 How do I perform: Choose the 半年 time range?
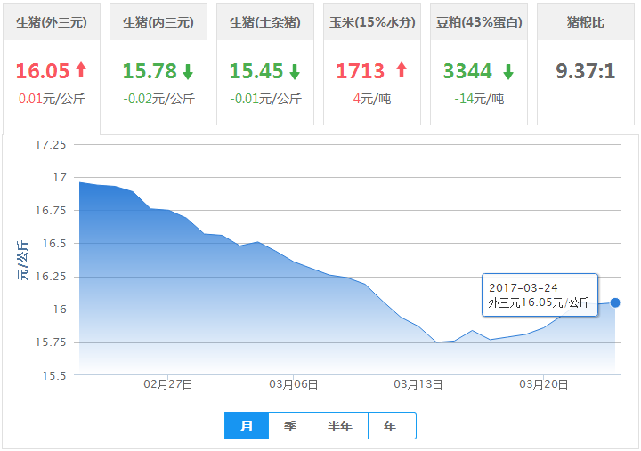tap(340, 426)
